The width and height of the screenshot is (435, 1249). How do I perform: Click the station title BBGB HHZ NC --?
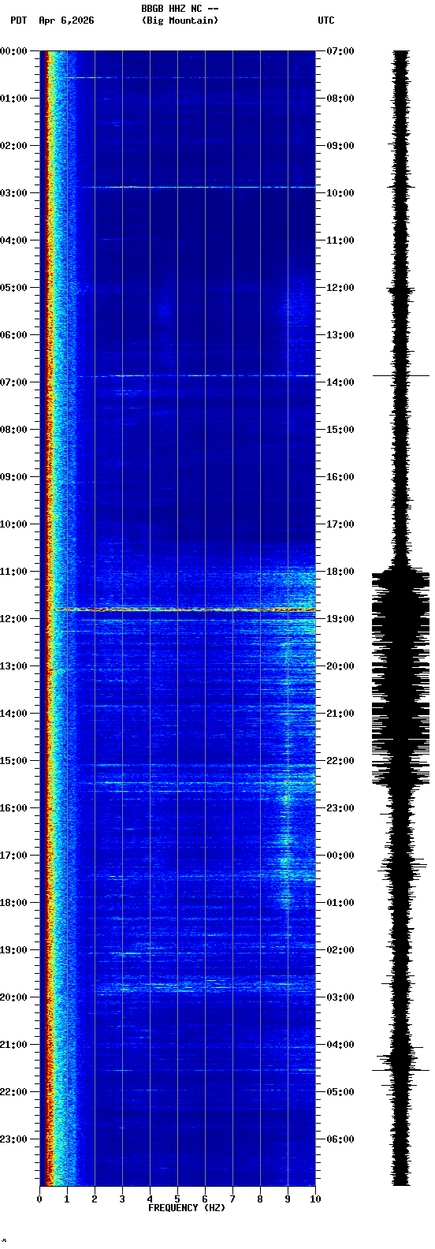pyautogui.click(x=180, y=8)
